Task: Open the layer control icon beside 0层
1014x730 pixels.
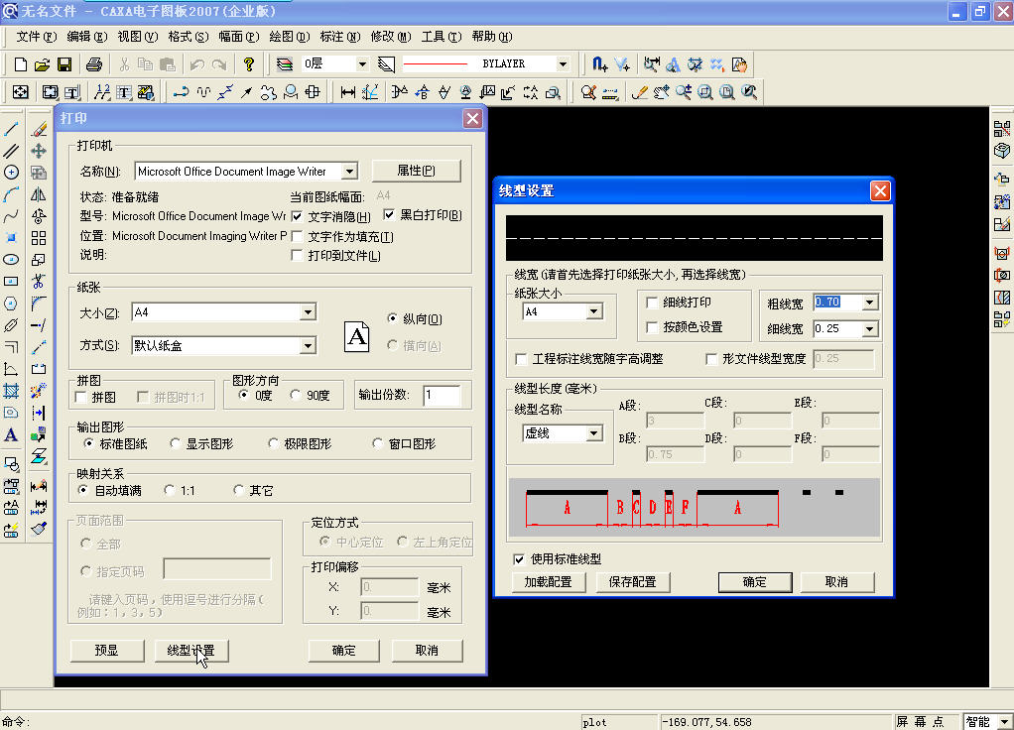Action: [x=285, y=64]
